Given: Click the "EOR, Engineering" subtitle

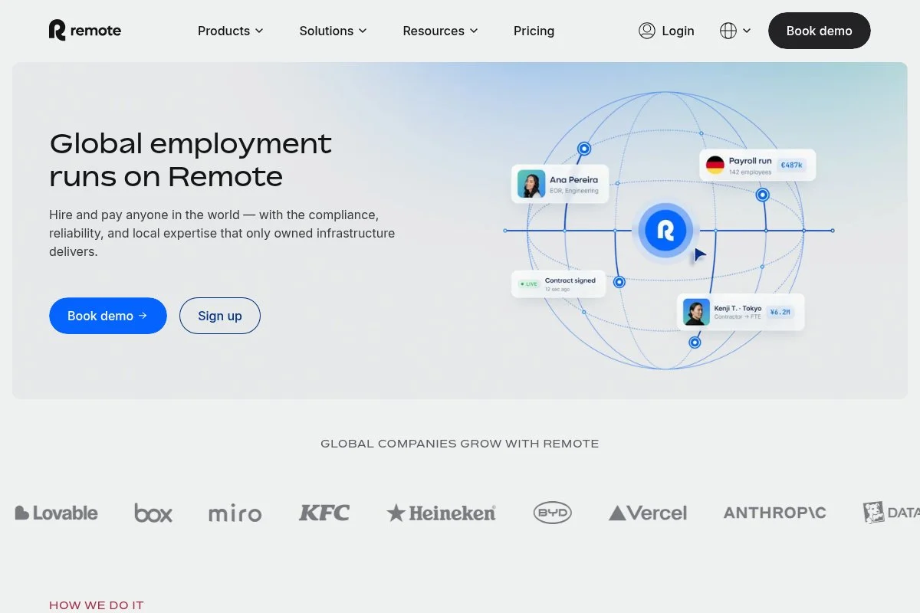Looking at the screenshot, I should [x=574, y=191].
